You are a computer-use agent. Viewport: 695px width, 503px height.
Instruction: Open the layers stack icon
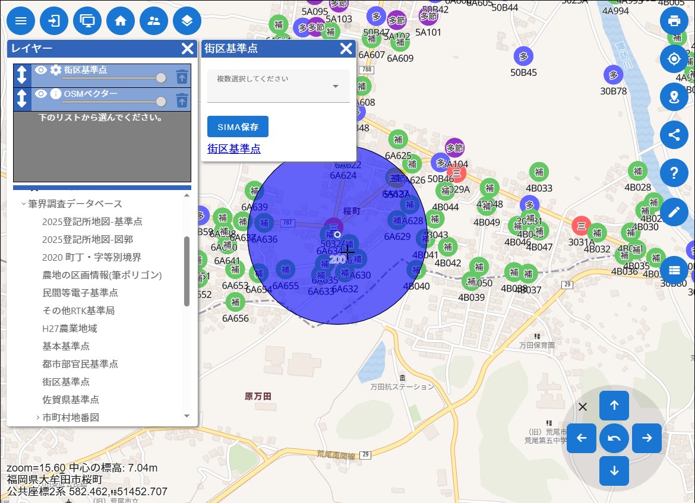click(187, 21)
